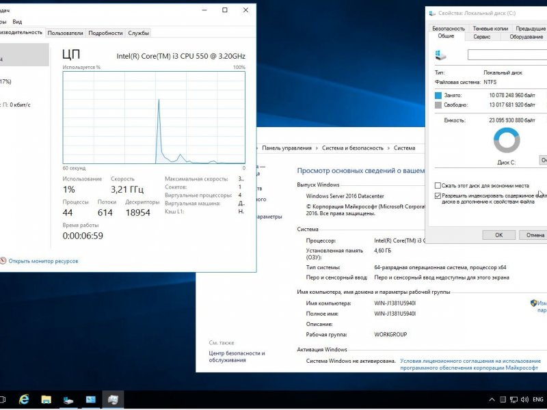Screen dimensions: 547x410
Task: Show hidden tray icons chevron
Action: (492, 400)
